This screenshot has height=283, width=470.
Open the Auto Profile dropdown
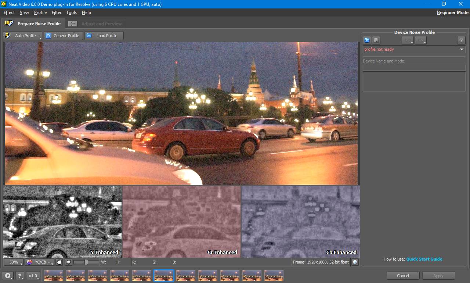(x=23, y=36)
